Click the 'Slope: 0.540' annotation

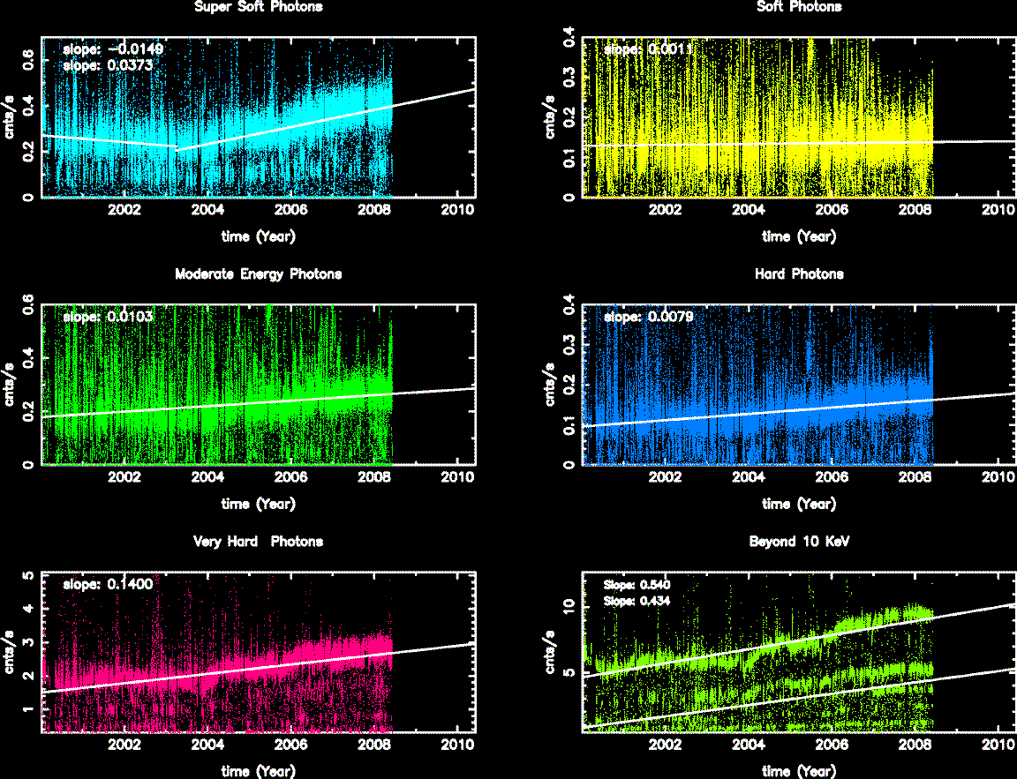pos(638,584)
